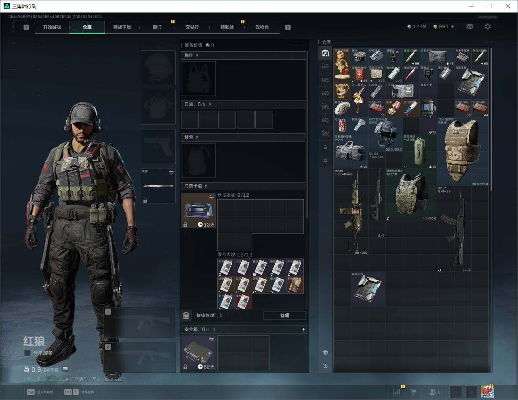The width and height of the screenshot is (518, 400).
Task: Click the stash stack layers icon
Action: (x=325, y=352)
